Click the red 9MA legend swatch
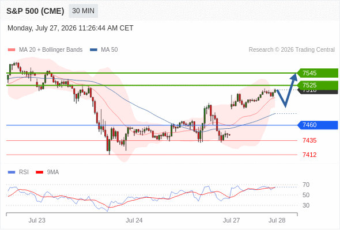 coord(39,172)
